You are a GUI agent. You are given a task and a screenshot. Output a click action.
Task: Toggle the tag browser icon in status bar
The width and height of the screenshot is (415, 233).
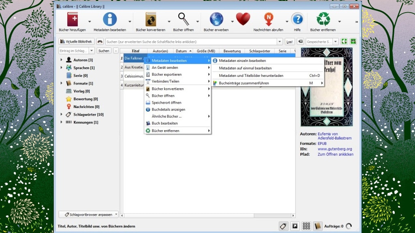coord(283,226)
